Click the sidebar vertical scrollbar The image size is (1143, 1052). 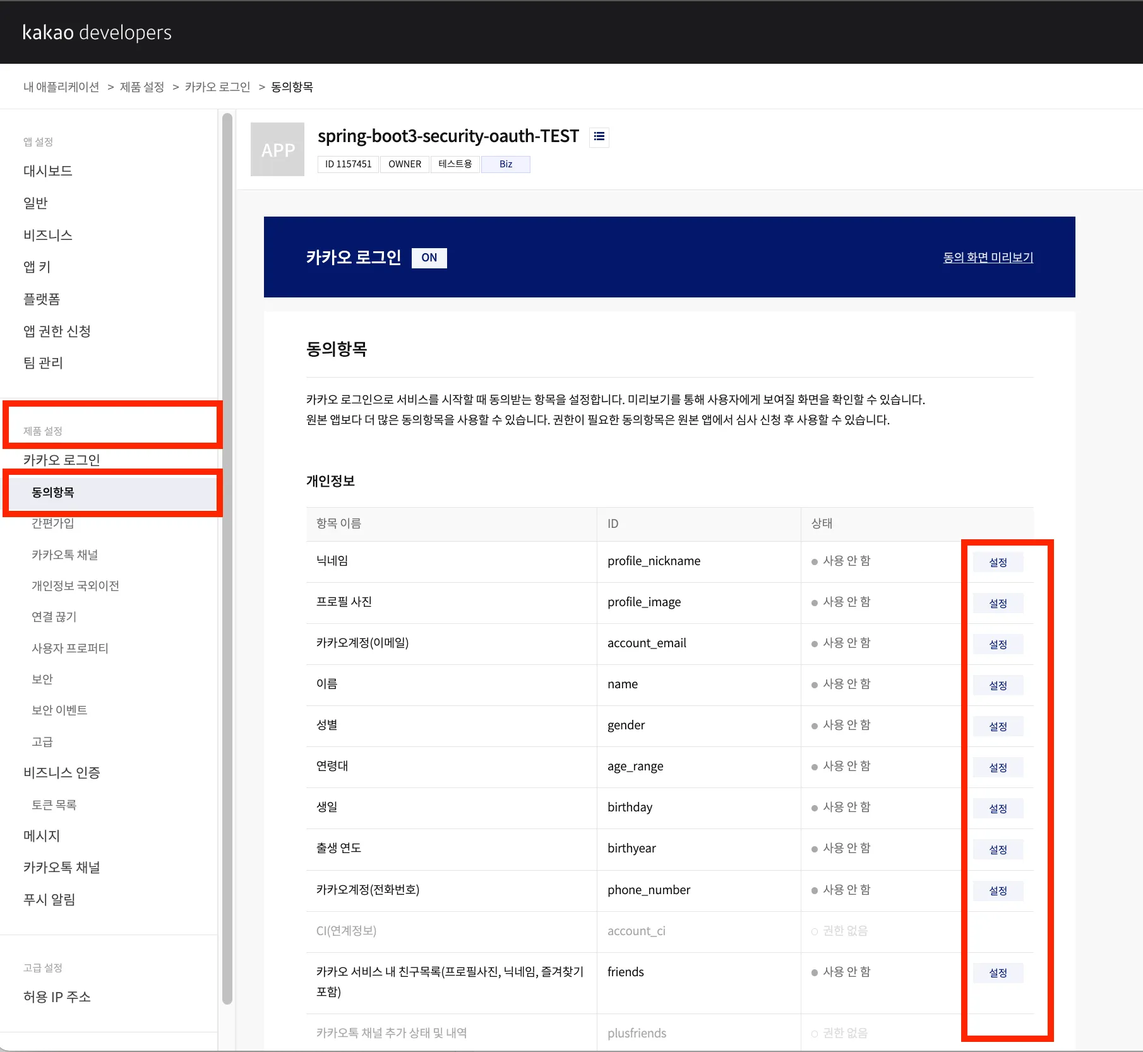pyautogui.click(x=227, y=558)
